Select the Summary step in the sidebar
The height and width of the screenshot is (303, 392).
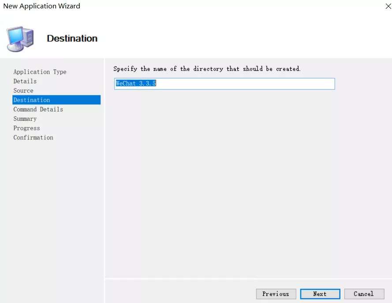pos(25,119)
